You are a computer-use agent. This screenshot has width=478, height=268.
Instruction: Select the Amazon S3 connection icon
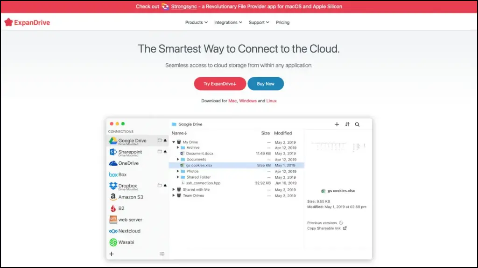[113, 197]
